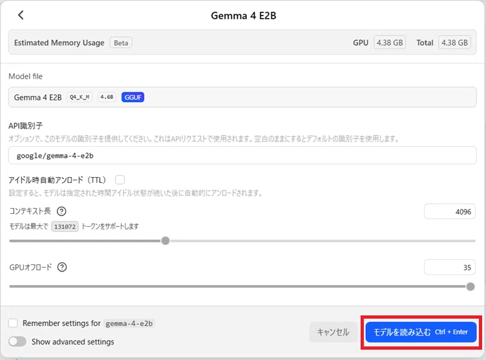The width and height of the screenshot is (486, 360).
Task: Go back using the left chevron arrow
Action: 21,15
